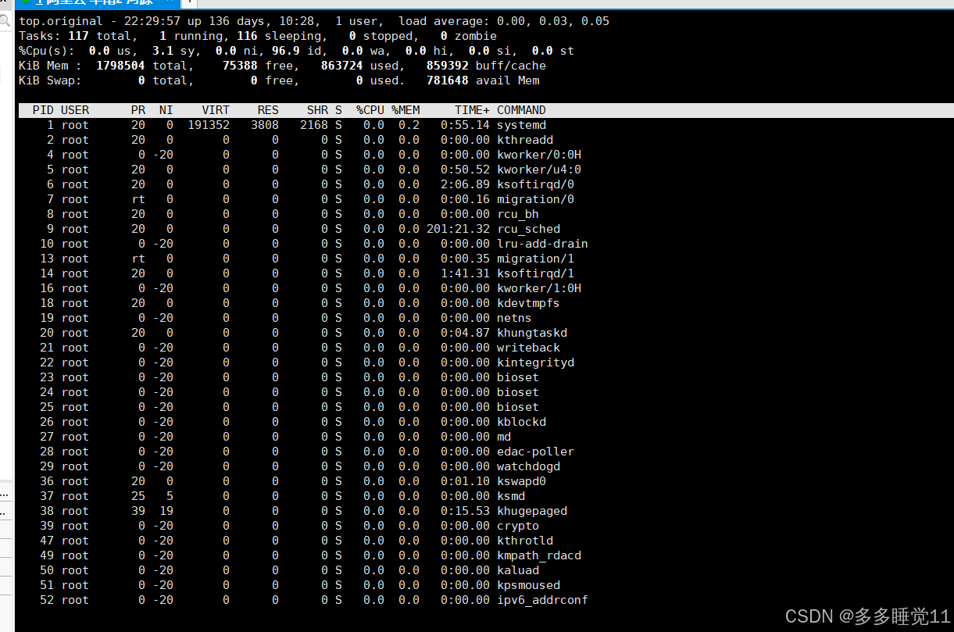954x632 pixels.
Task: Click the kpsmoused process name
Action: click(528, 585)
